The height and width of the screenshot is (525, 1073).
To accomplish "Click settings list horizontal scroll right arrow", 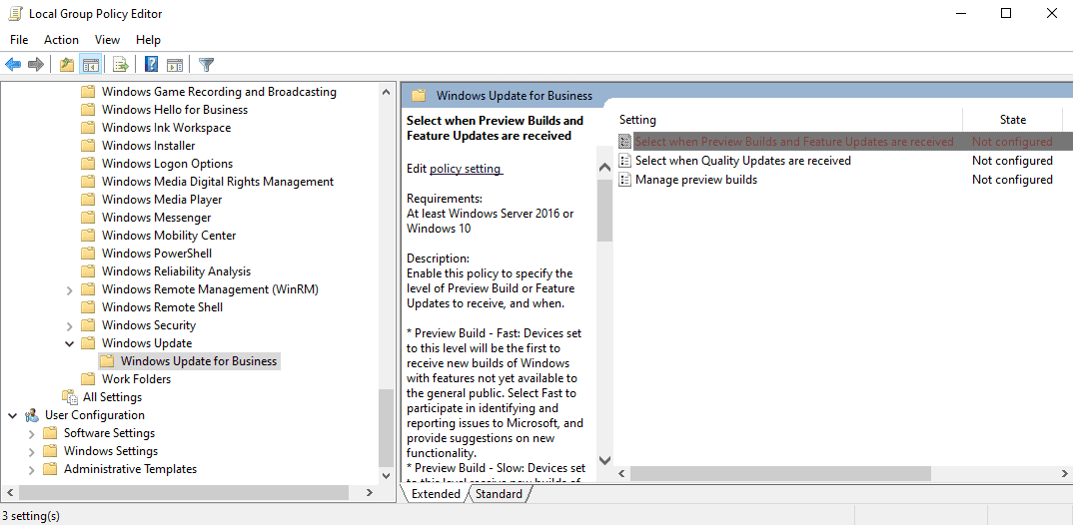I will [1065, 473].
